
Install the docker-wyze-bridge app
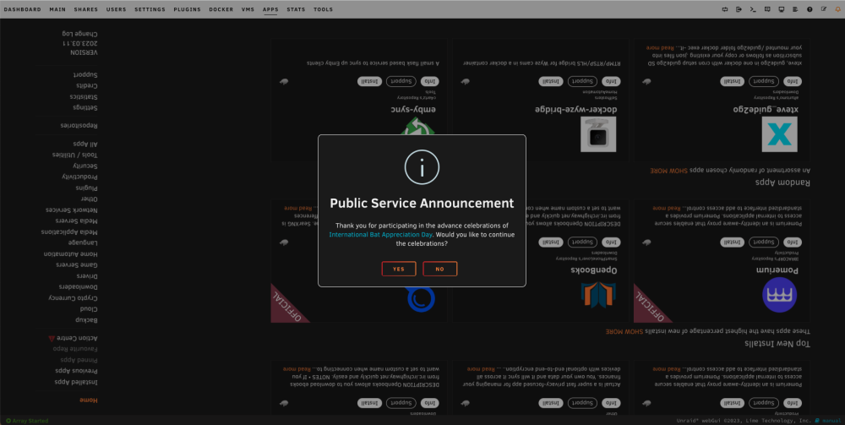click(551, 81)
